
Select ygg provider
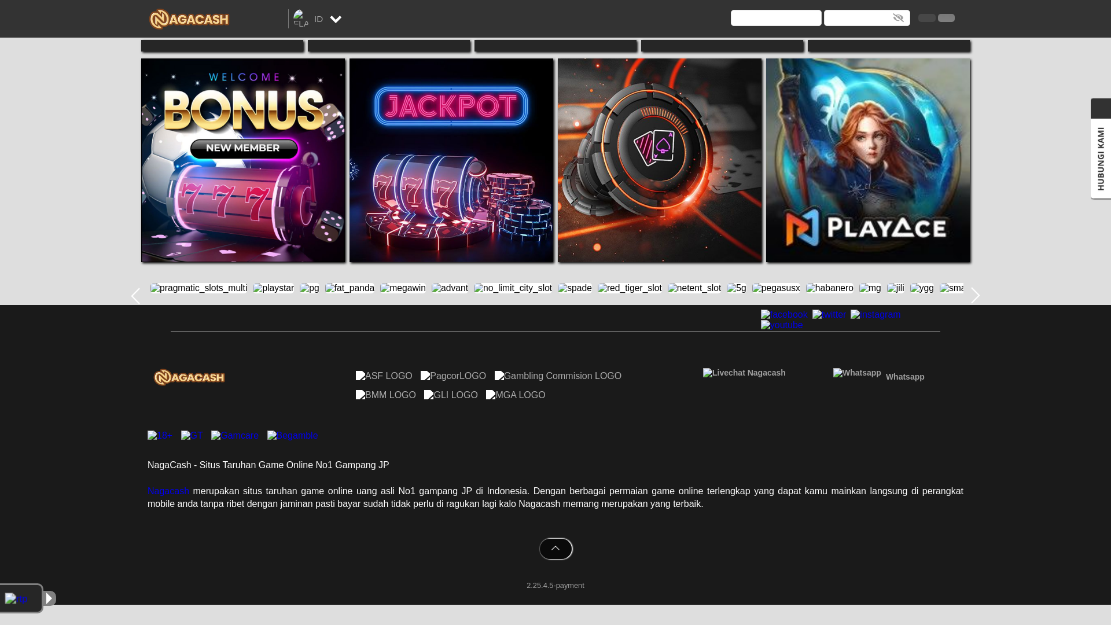coord(922,288)
